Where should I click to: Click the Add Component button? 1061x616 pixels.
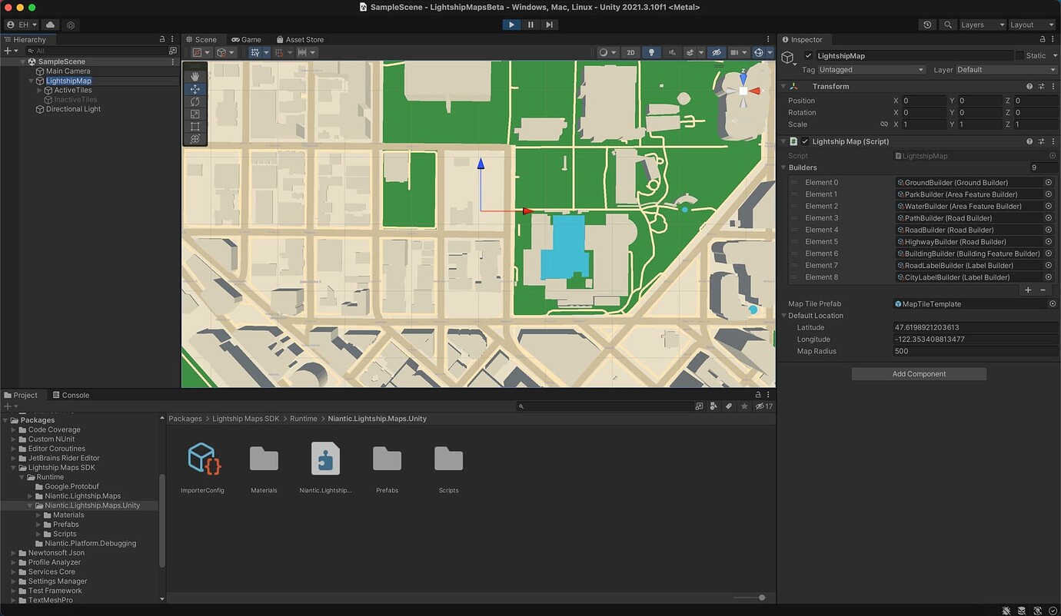(919, 374)
